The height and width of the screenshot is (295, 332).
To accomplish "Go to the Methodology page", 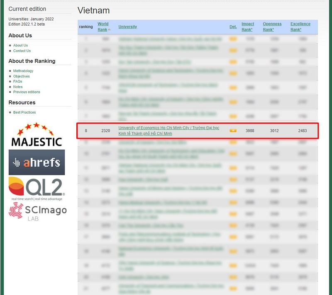I will [23, 71].
